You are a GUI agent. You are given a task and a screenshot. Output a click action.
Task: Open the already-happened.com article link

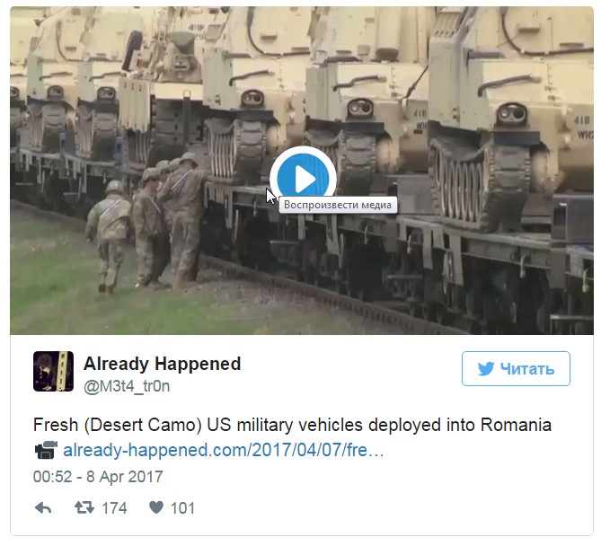pos(224,450)
